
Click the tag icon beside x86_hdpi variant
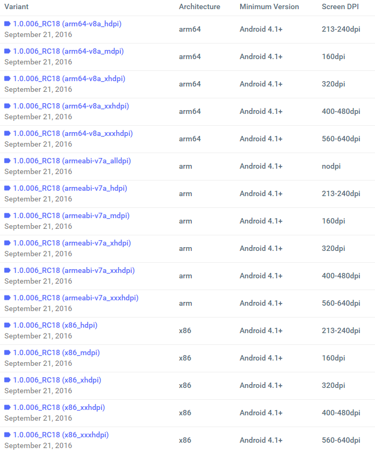click(x=8, y=326)
